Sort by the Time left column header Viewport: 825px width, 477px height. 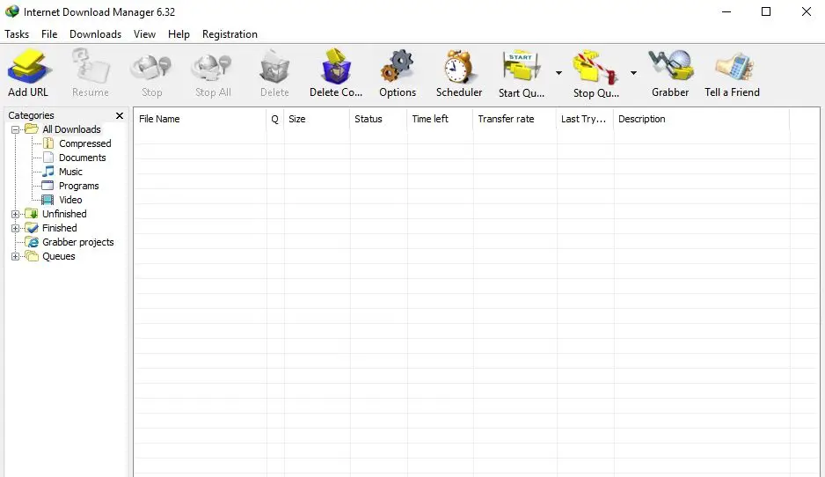441,119
